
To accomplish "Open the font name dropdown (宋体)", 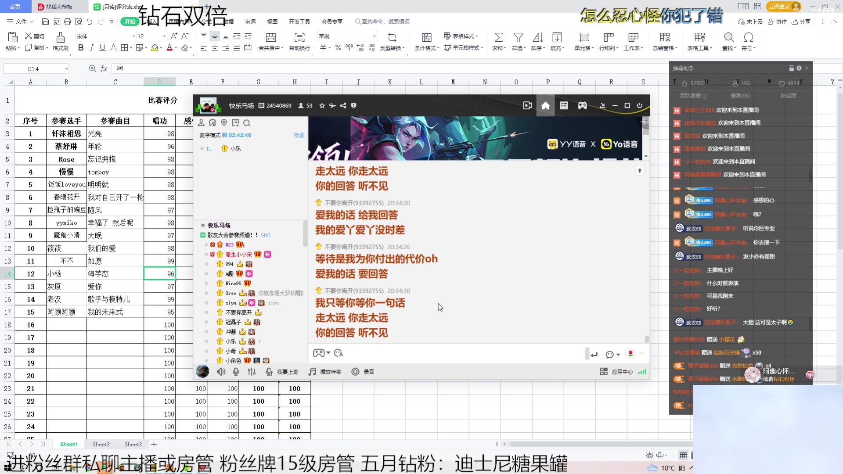I will click(x=133, y=36).
